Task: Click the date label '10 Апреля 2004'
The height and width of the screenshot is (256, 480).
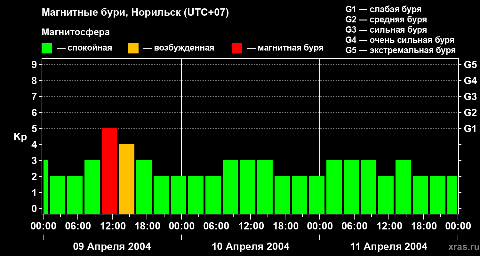Action: coord(251,247)
